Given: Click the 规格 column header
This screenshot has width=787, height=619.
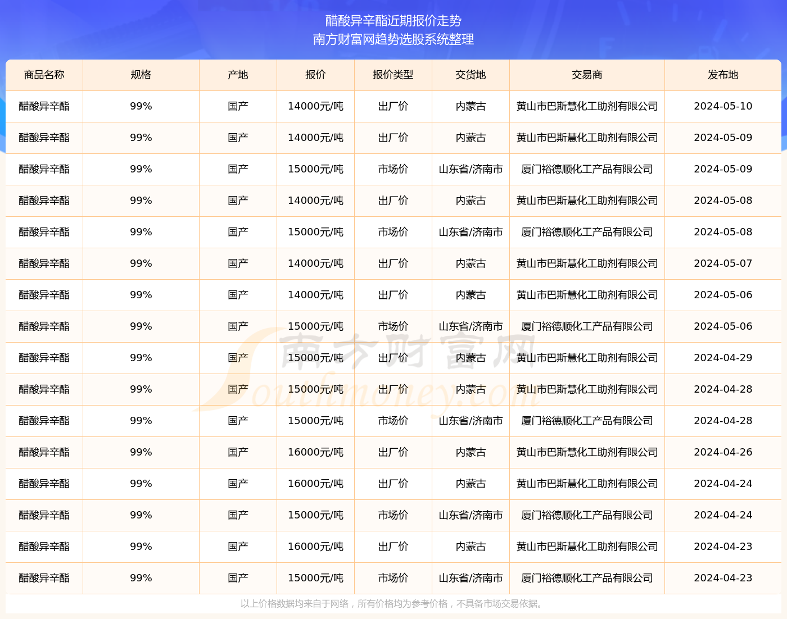Looking at the screenshot, I should pyautogui.click(x=141, y=75).
